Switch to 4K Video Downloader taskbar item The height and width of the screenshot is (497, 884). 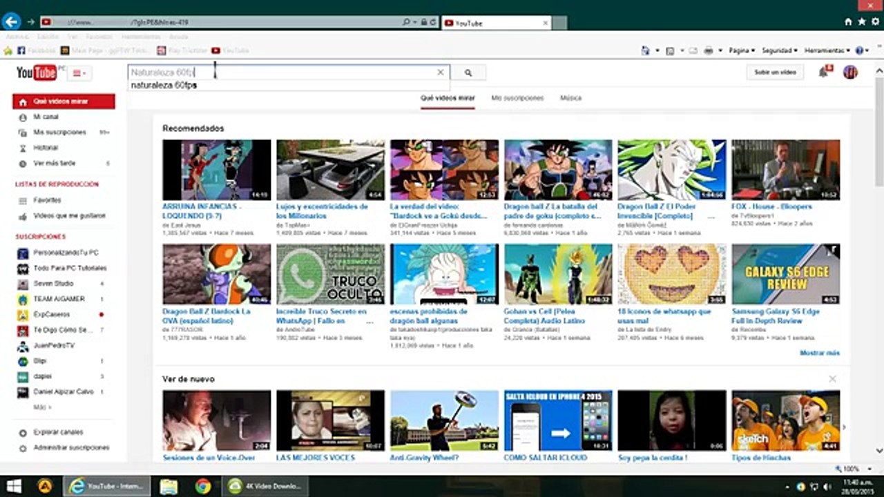coord(267,486)
